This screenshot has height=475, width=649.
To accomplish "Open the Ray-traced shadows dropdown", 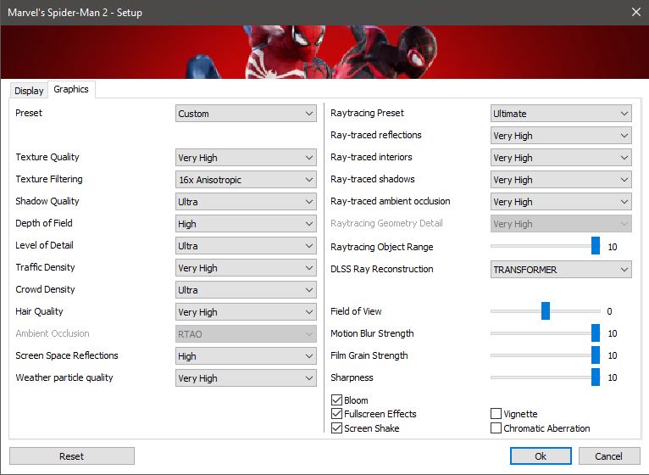I will coord(561,180).
